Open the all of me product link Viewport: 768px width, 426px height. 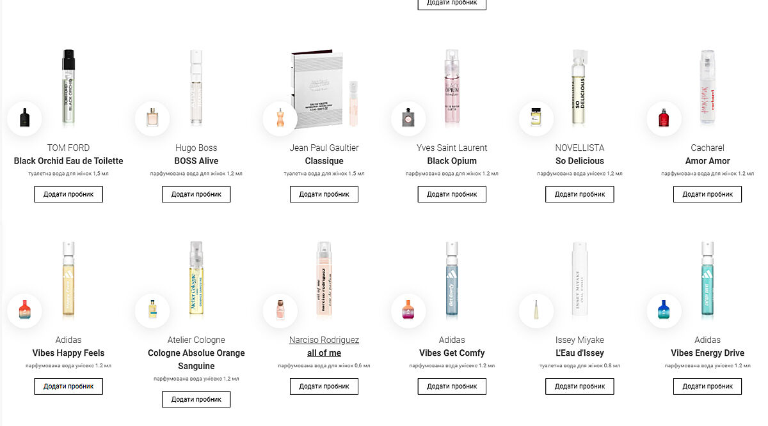(x=324, y=353)
